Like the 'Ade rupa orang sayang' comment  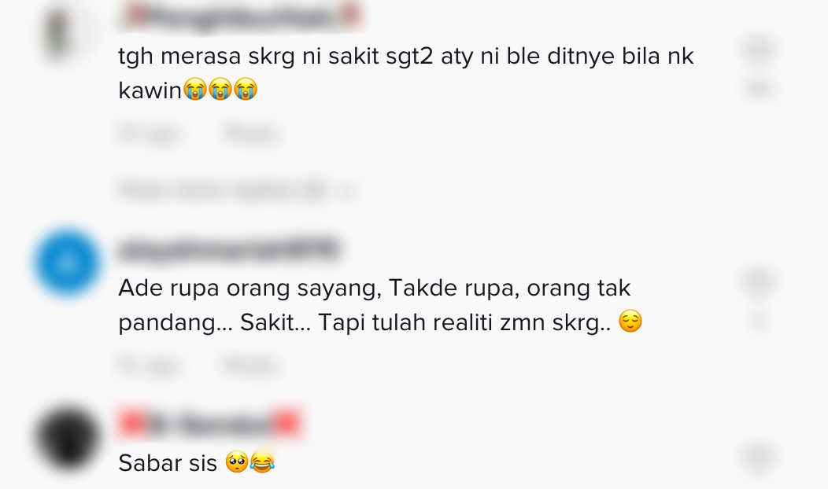click(x=760, y=281)
